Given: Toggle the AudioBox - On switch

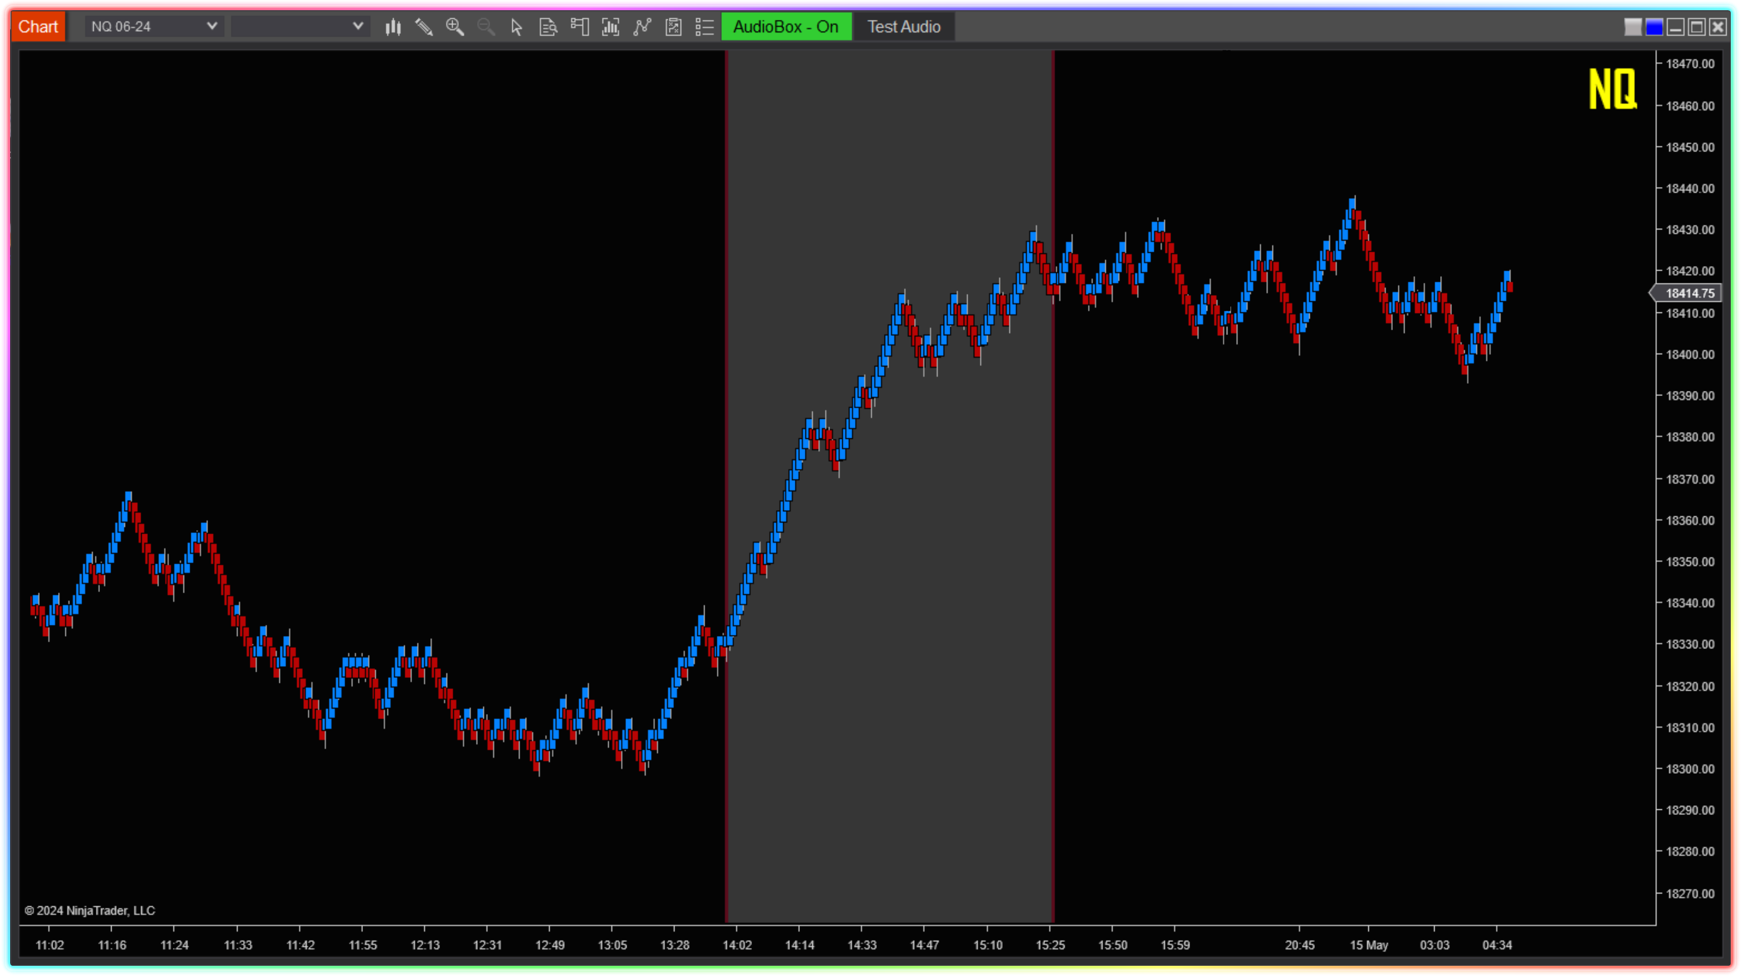Looking at the screenshot, I should (786, 27).
